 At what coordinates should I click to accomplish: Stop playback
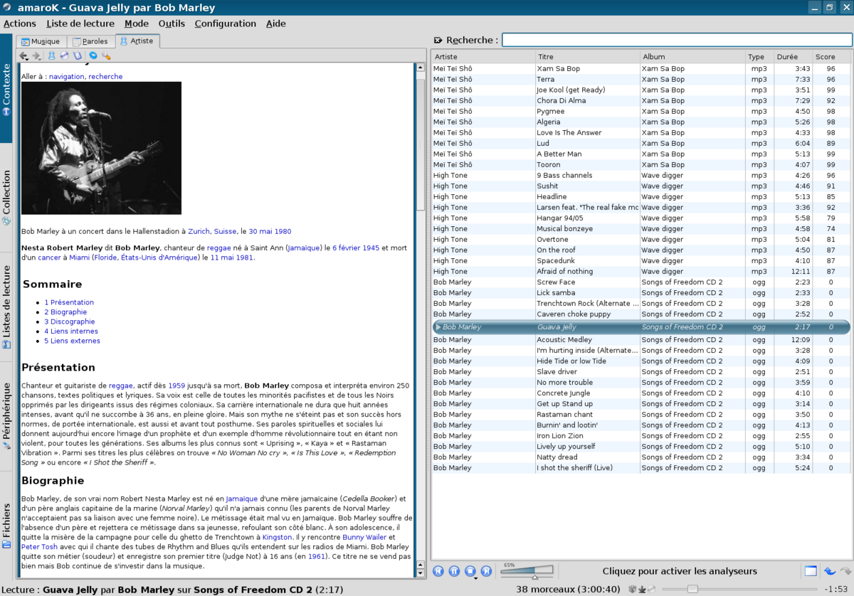coord(470,571)
